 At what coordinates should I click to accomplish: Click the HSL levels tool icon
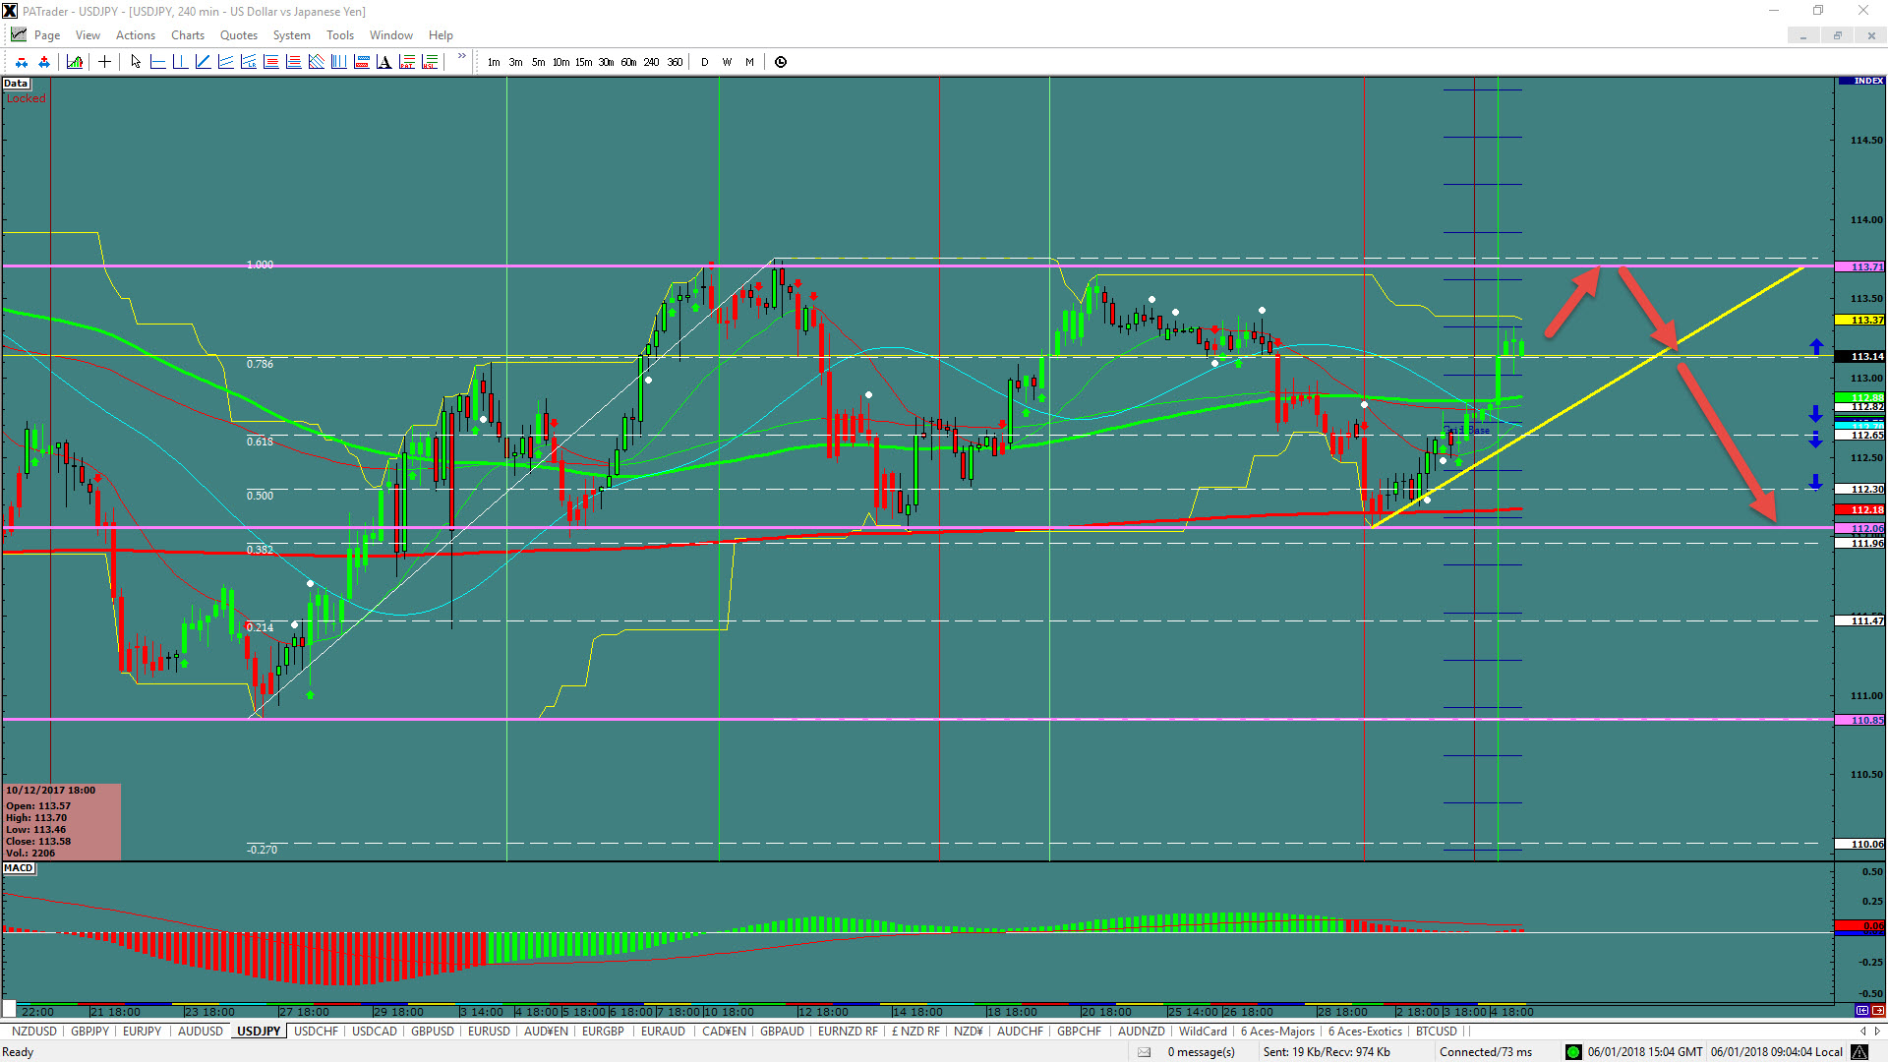click(x=429, y=62)
